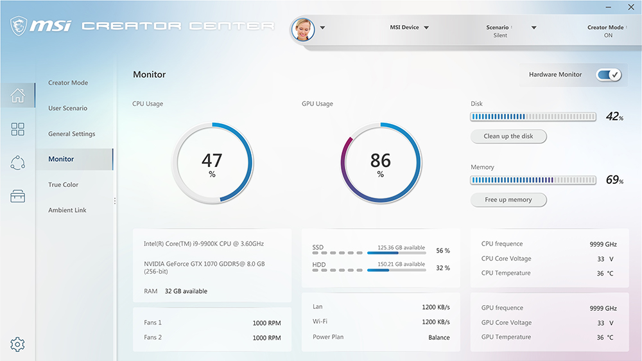Click the Memory usage bar
Screen dimensions: 642x361
533,180
